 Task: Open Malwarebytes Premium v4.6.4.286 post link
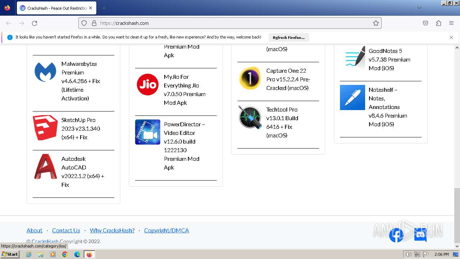coord(80,81)
